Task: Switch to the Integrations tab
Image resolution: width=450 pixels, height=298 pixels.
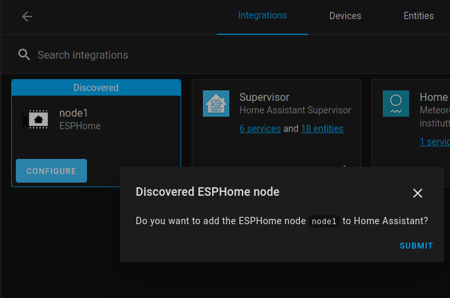Action: pyautogui.click(x=262, y=16)
